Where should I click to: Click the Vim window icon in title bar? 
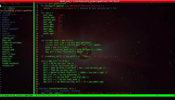[x=1, y=1]
